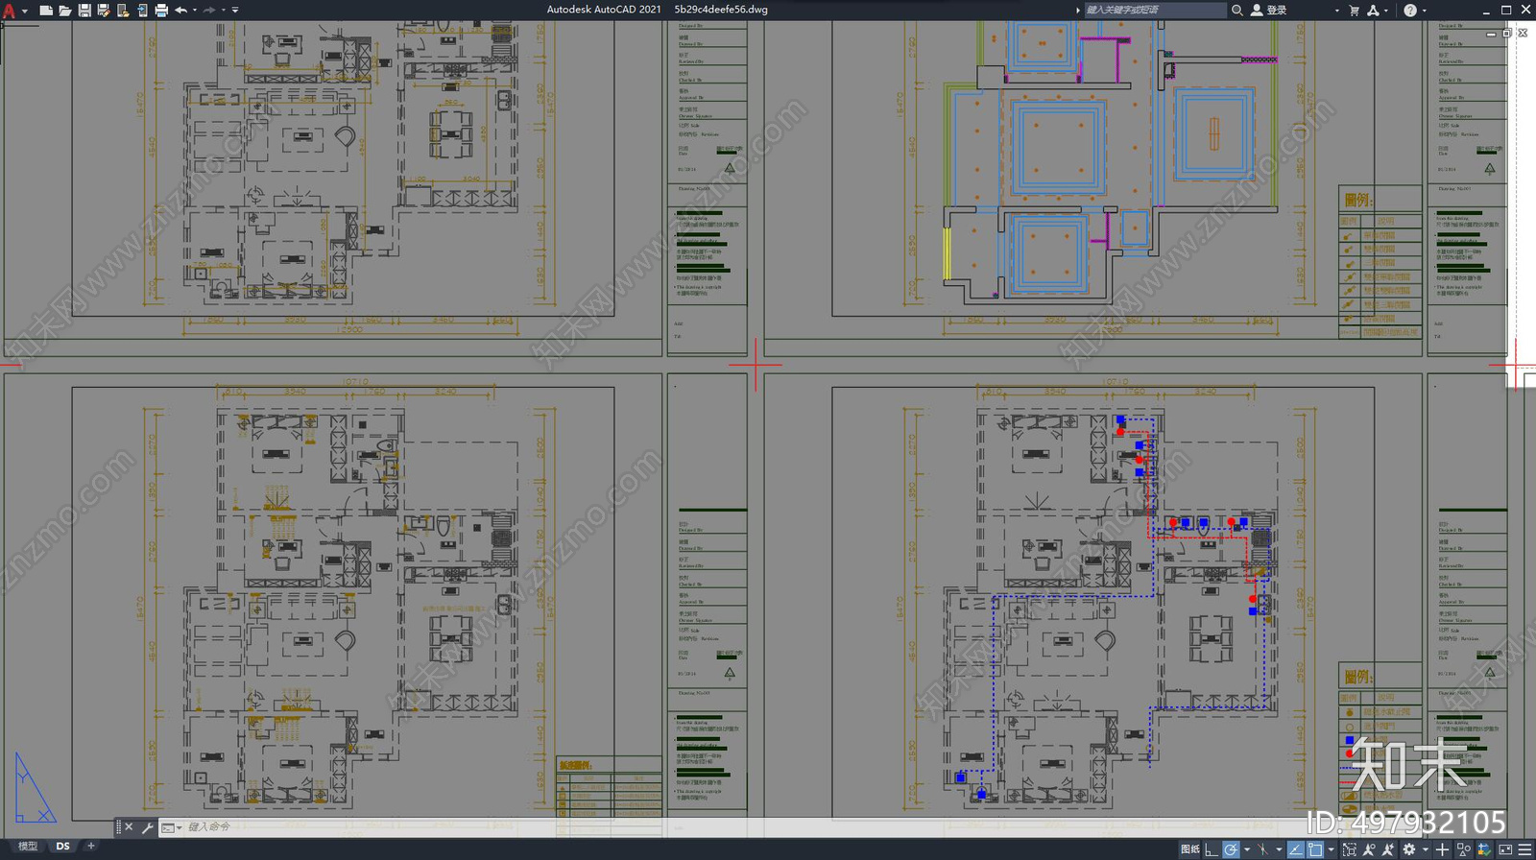Screen dimensions: 1536x860
Task: Toggle Isometric Drafting in status bar
Action: [x=1263, y=849]
